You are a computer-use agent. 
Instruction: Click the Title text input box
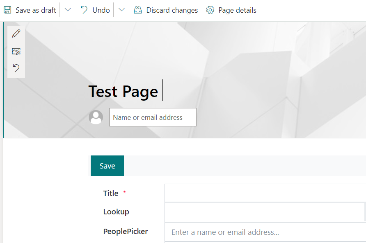[x=265, y=193]
